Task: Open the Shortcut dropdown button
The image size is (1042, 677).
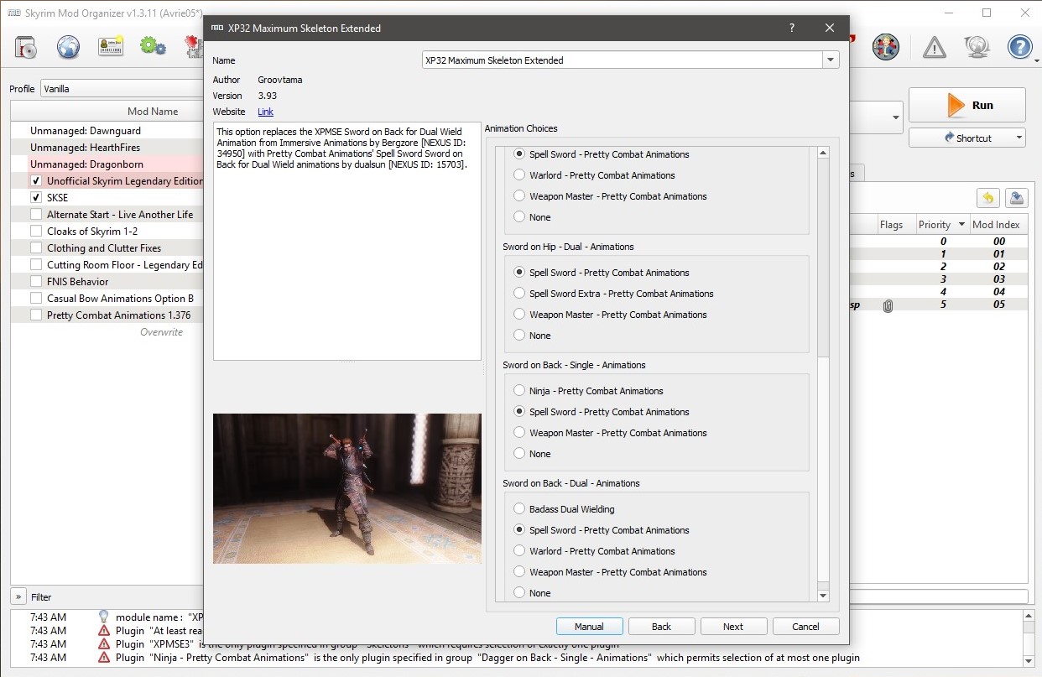Action: pyautogui.click(x=967, y=138)
